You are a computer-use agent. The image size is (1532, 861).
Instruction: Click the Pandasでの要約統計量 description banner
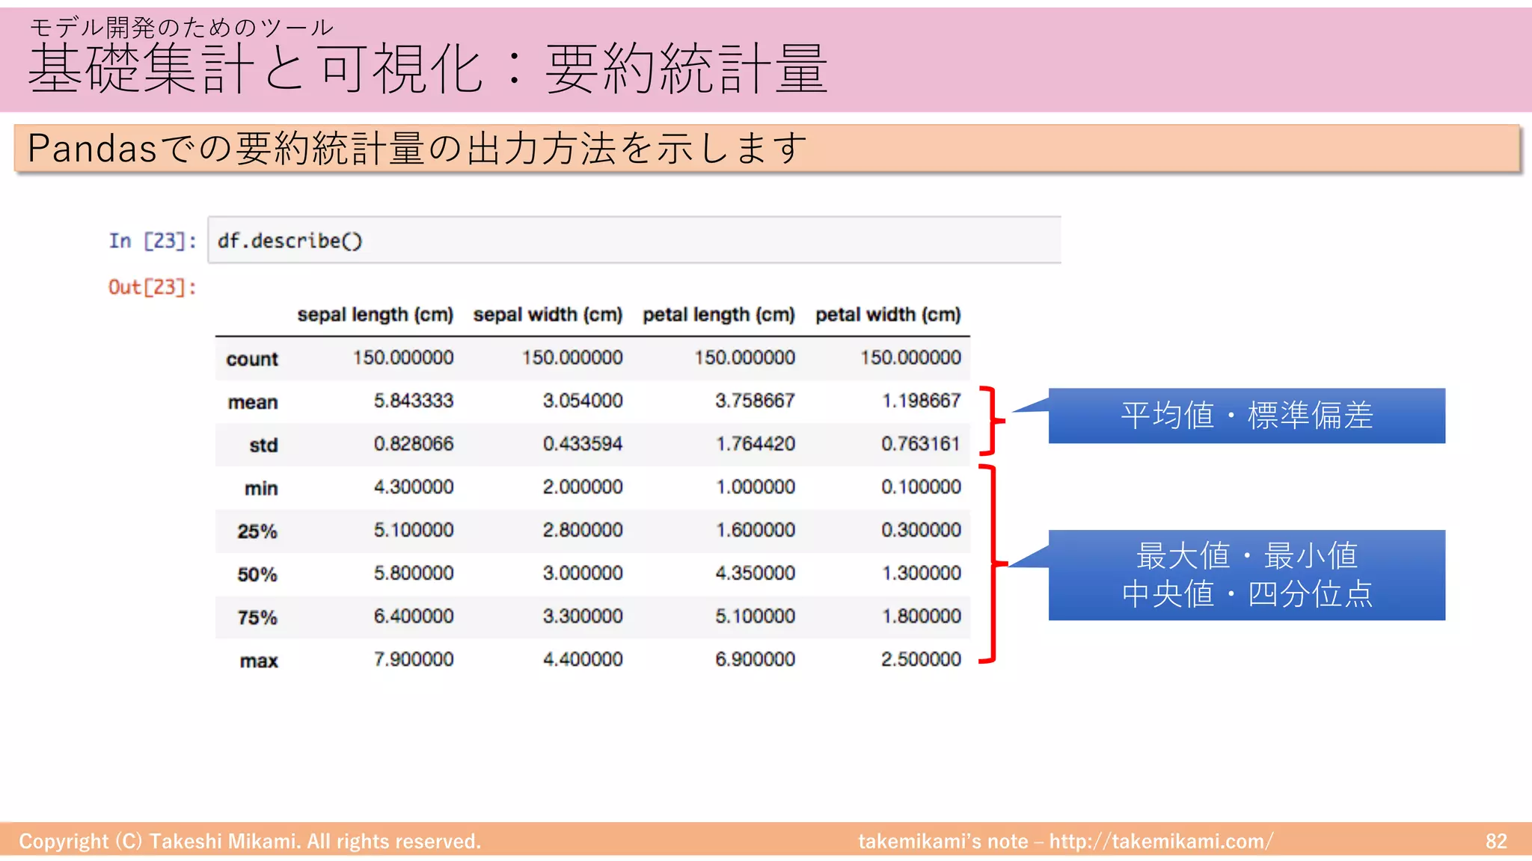pyautogui.click(x=767, y=148)
